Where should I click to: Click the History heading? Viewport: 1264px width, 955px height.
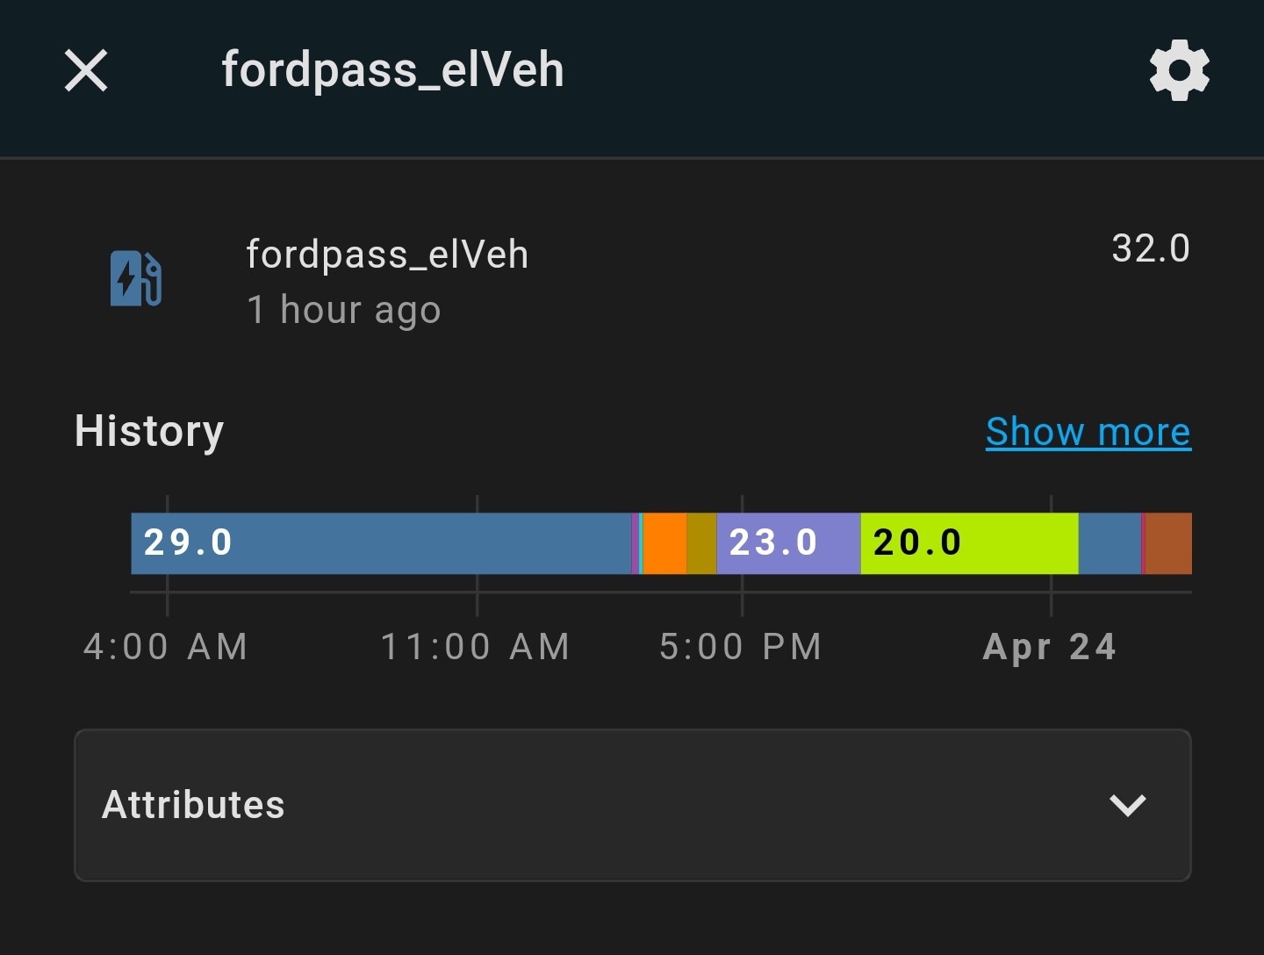[149, 431]
